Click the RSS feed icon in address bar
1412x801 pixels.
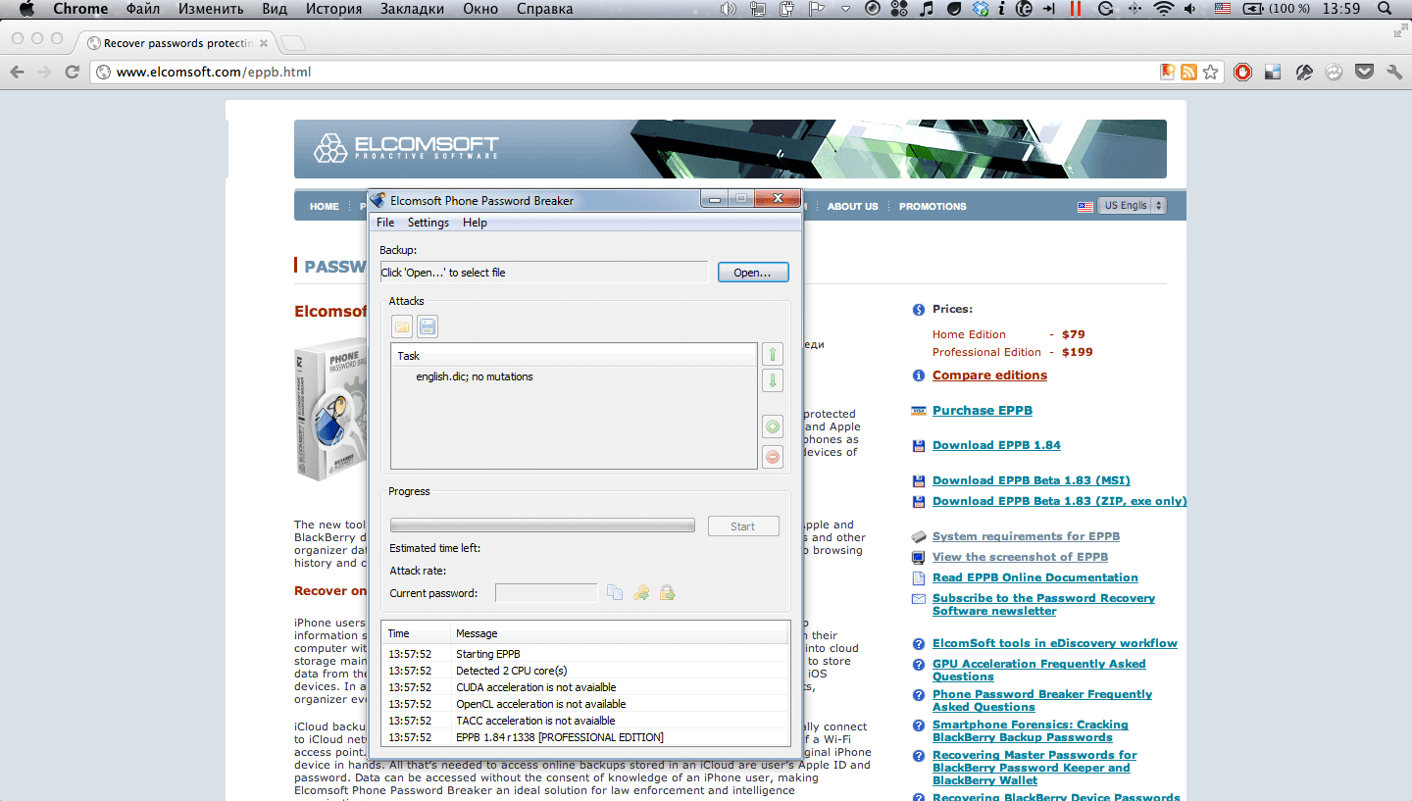click(x=1188, y=72)
